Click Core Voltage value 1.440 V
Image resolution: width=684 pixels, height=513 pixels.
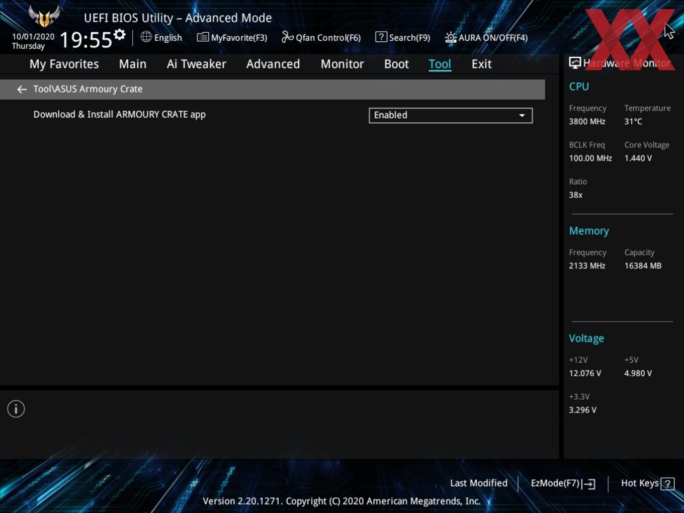(x=638, y=158)
